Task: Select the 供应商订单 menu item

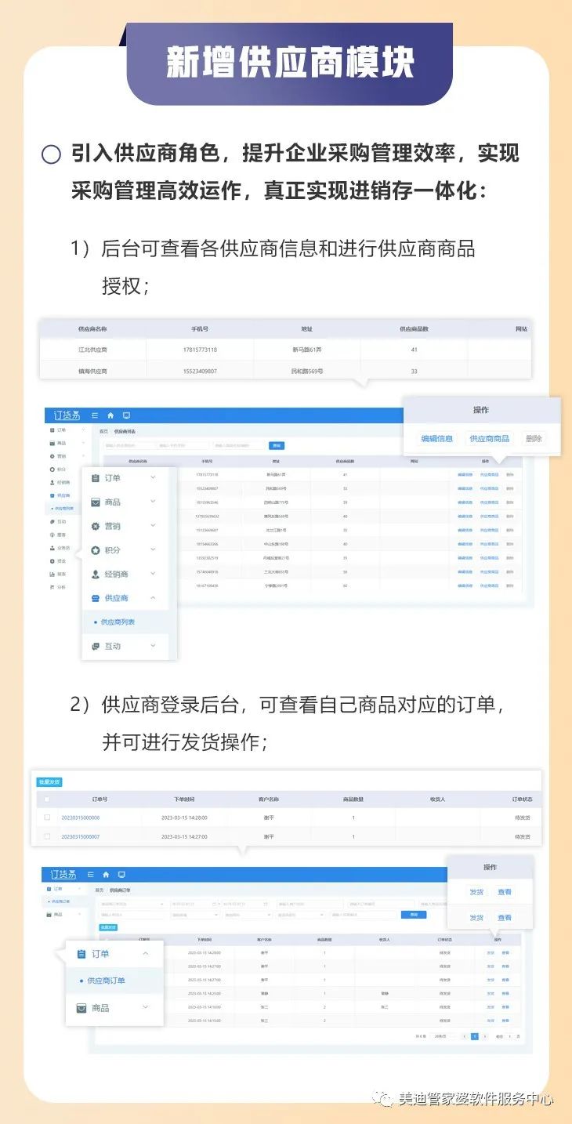Action: 106,981
